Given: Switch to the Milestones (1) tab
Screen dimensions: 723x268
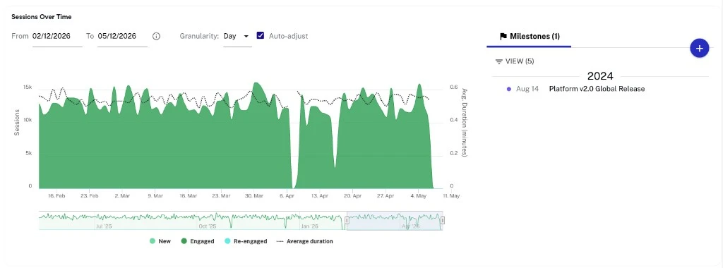Looking at the screenshot, I should tap(530, 37).
